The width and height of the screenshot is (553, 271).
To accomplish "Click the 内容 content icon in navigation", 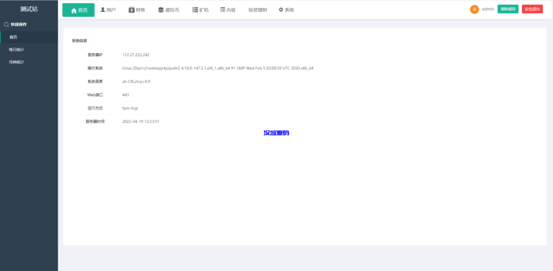I will (x=222, y=10).
